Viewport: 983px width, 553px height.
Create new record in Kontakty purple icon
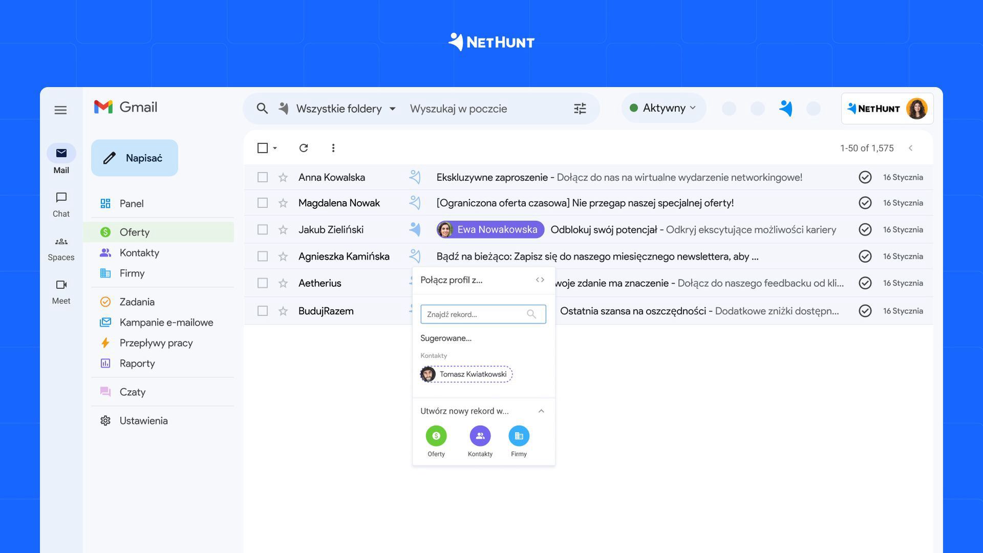(x=480, y=436)
